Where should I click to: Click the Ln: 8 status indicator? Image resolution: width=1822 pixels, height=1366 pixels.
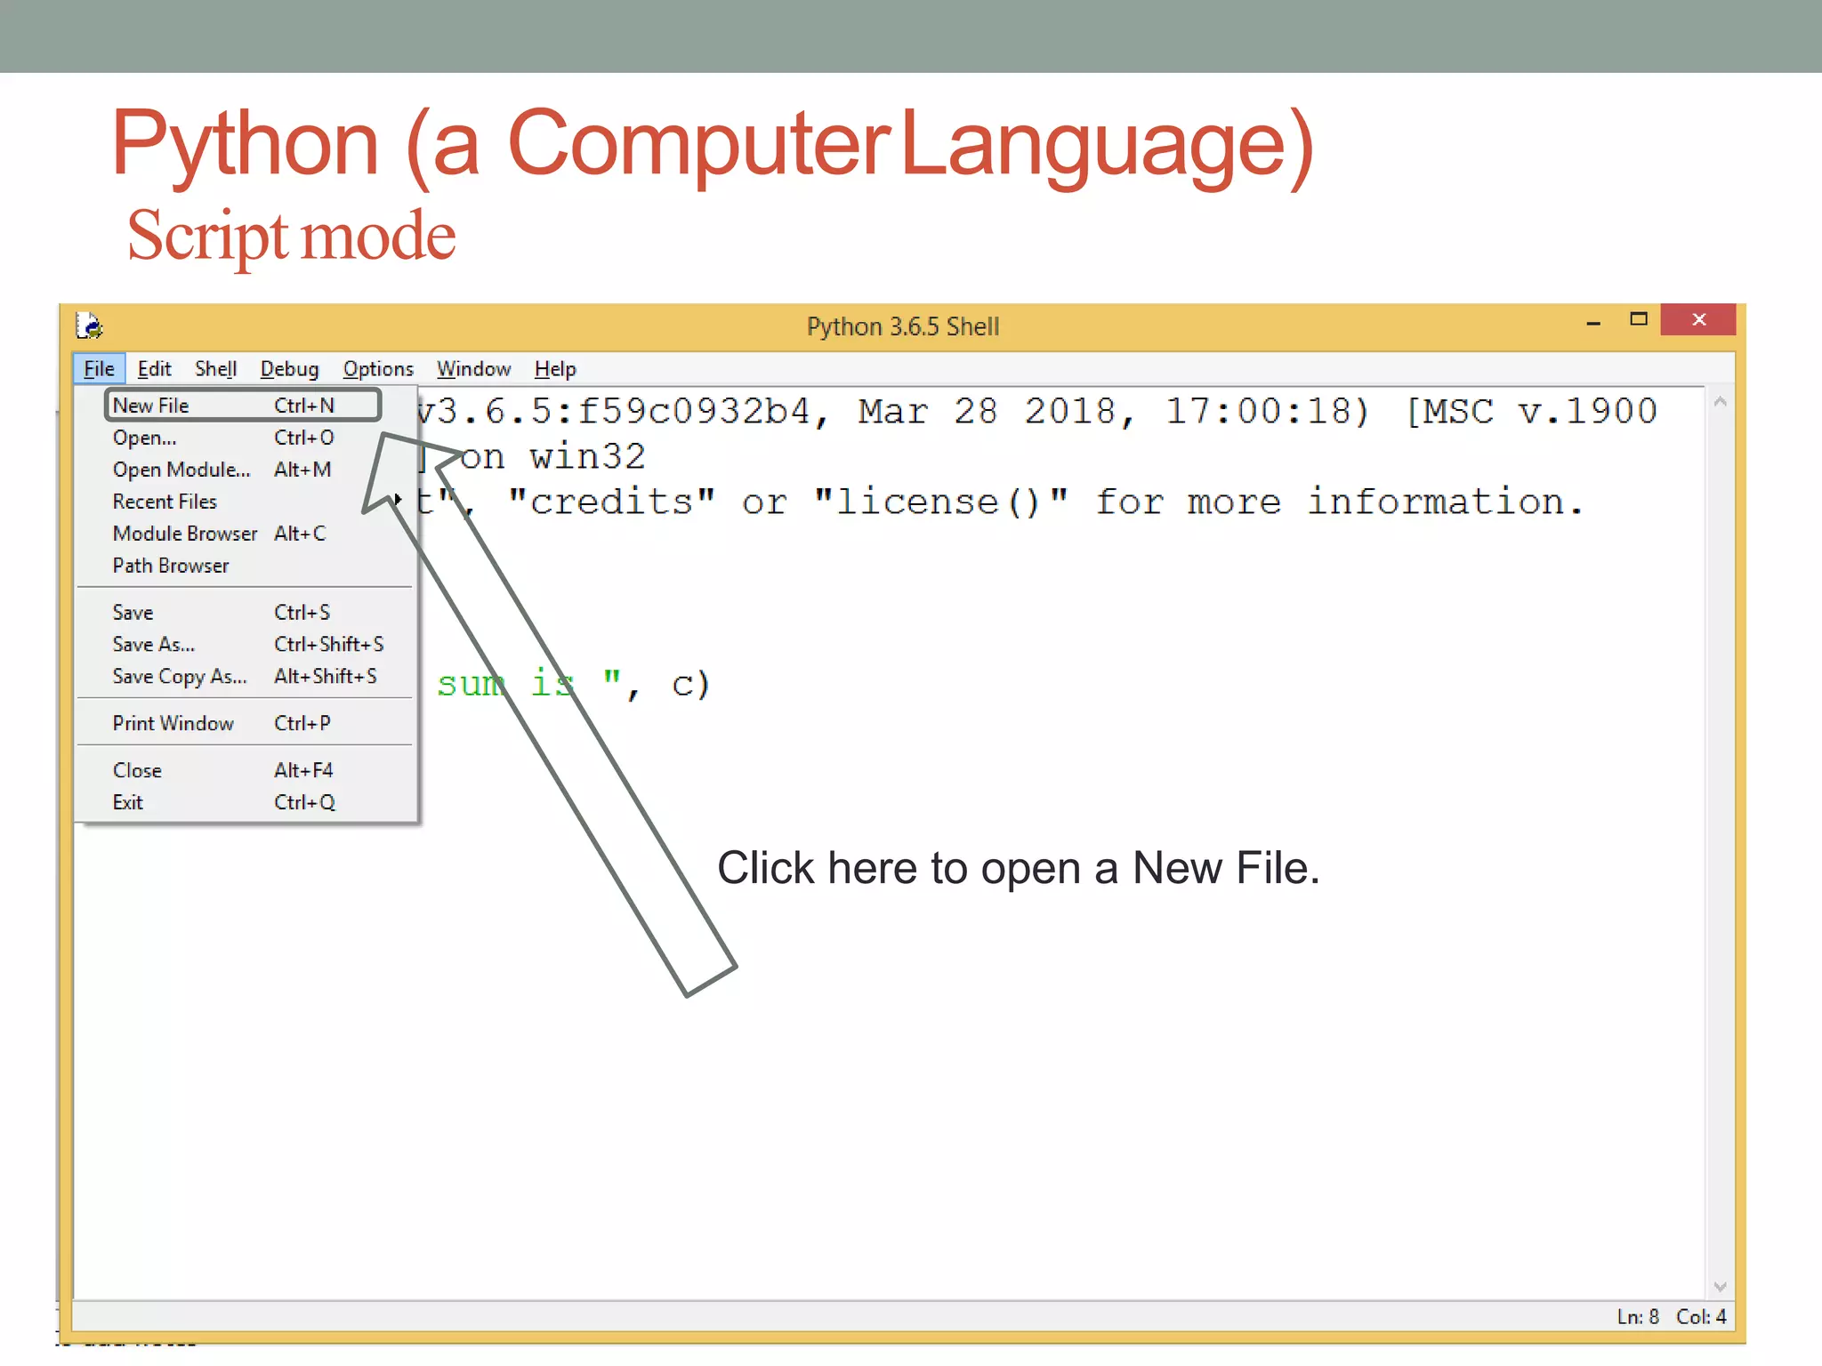coord(1638,1316)
